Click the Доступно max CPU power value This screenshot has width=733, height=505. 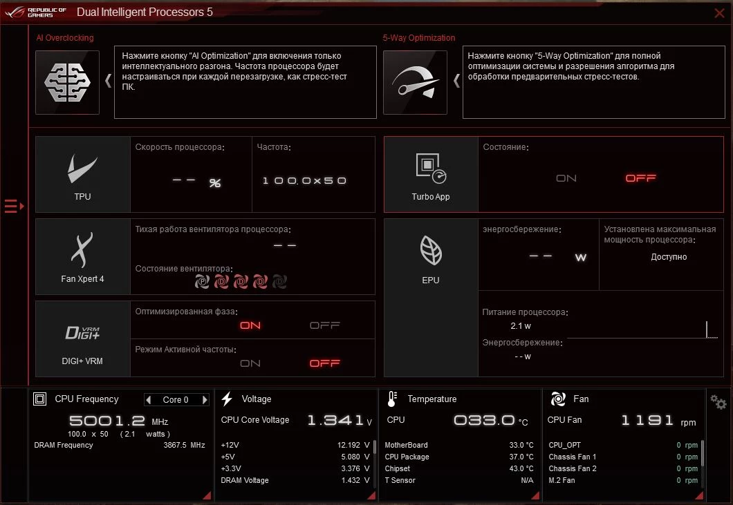tap(669, 257)
